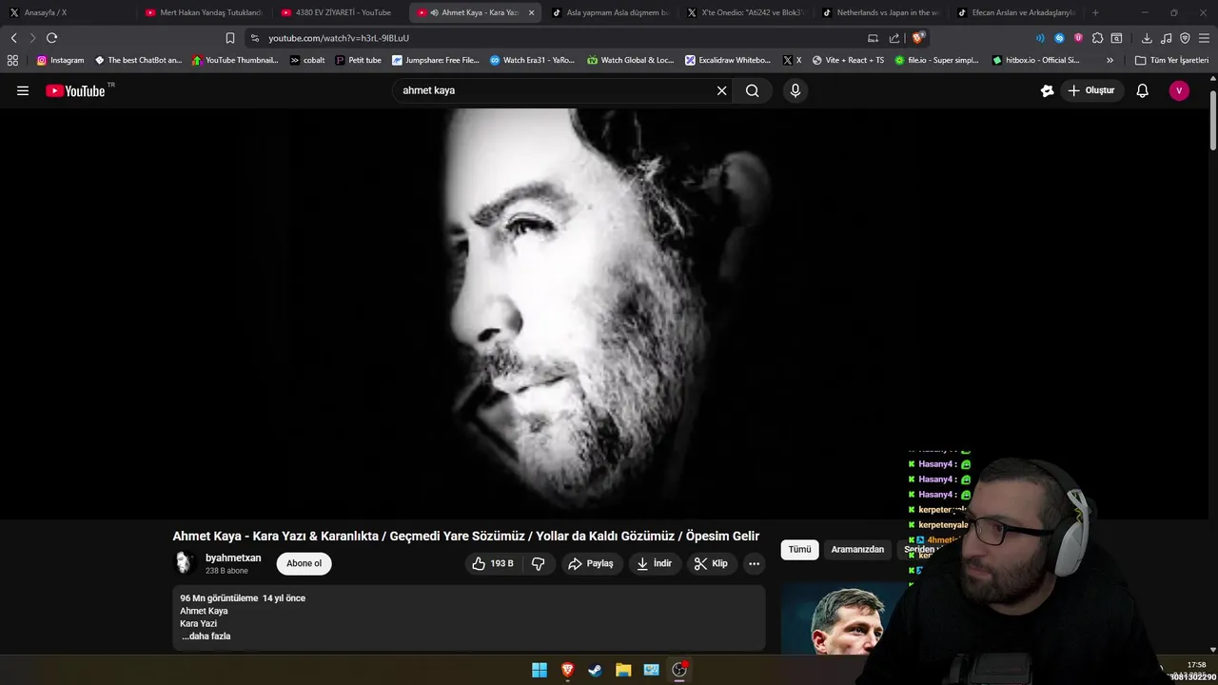Open YouTube notifications bell
1218x685 pixels.
point(1142,90)
